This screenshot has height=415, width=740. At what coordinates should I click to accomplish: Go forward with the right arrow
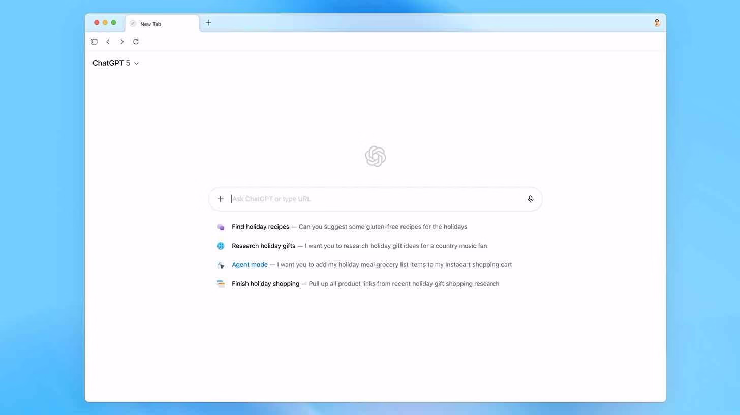(122, 42)
